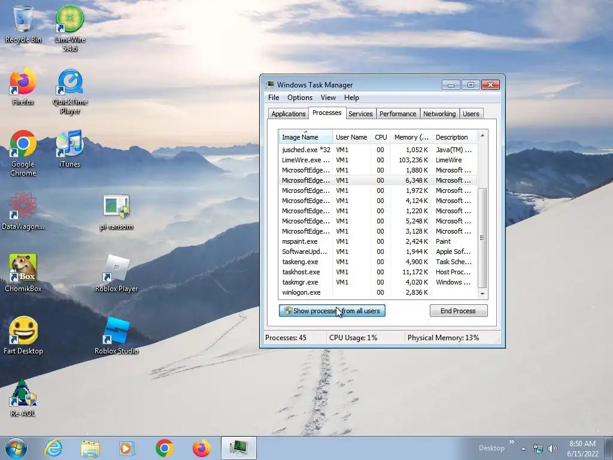Open the LimeWire 5.4.6 desktop shortcut
The height and width of the screenshot is (460, 613).
pos(70,28)
